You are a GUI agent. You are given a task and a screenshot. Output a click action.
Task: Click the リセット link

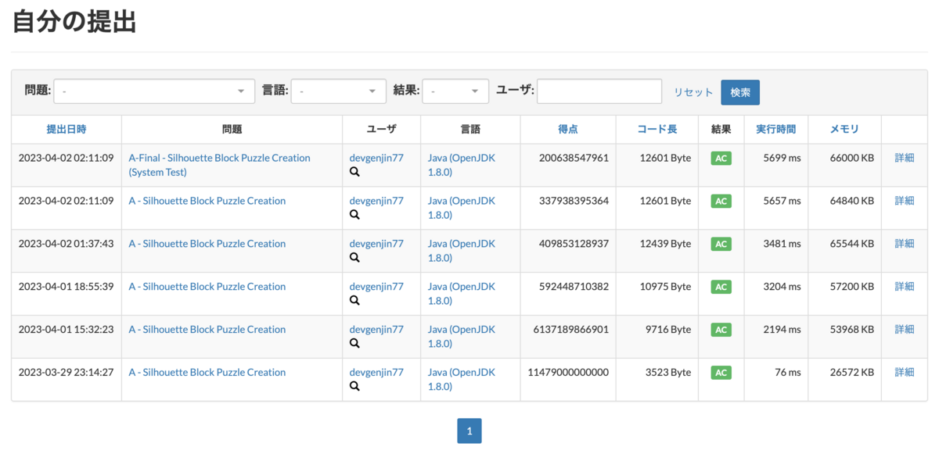tap(693, 92)
